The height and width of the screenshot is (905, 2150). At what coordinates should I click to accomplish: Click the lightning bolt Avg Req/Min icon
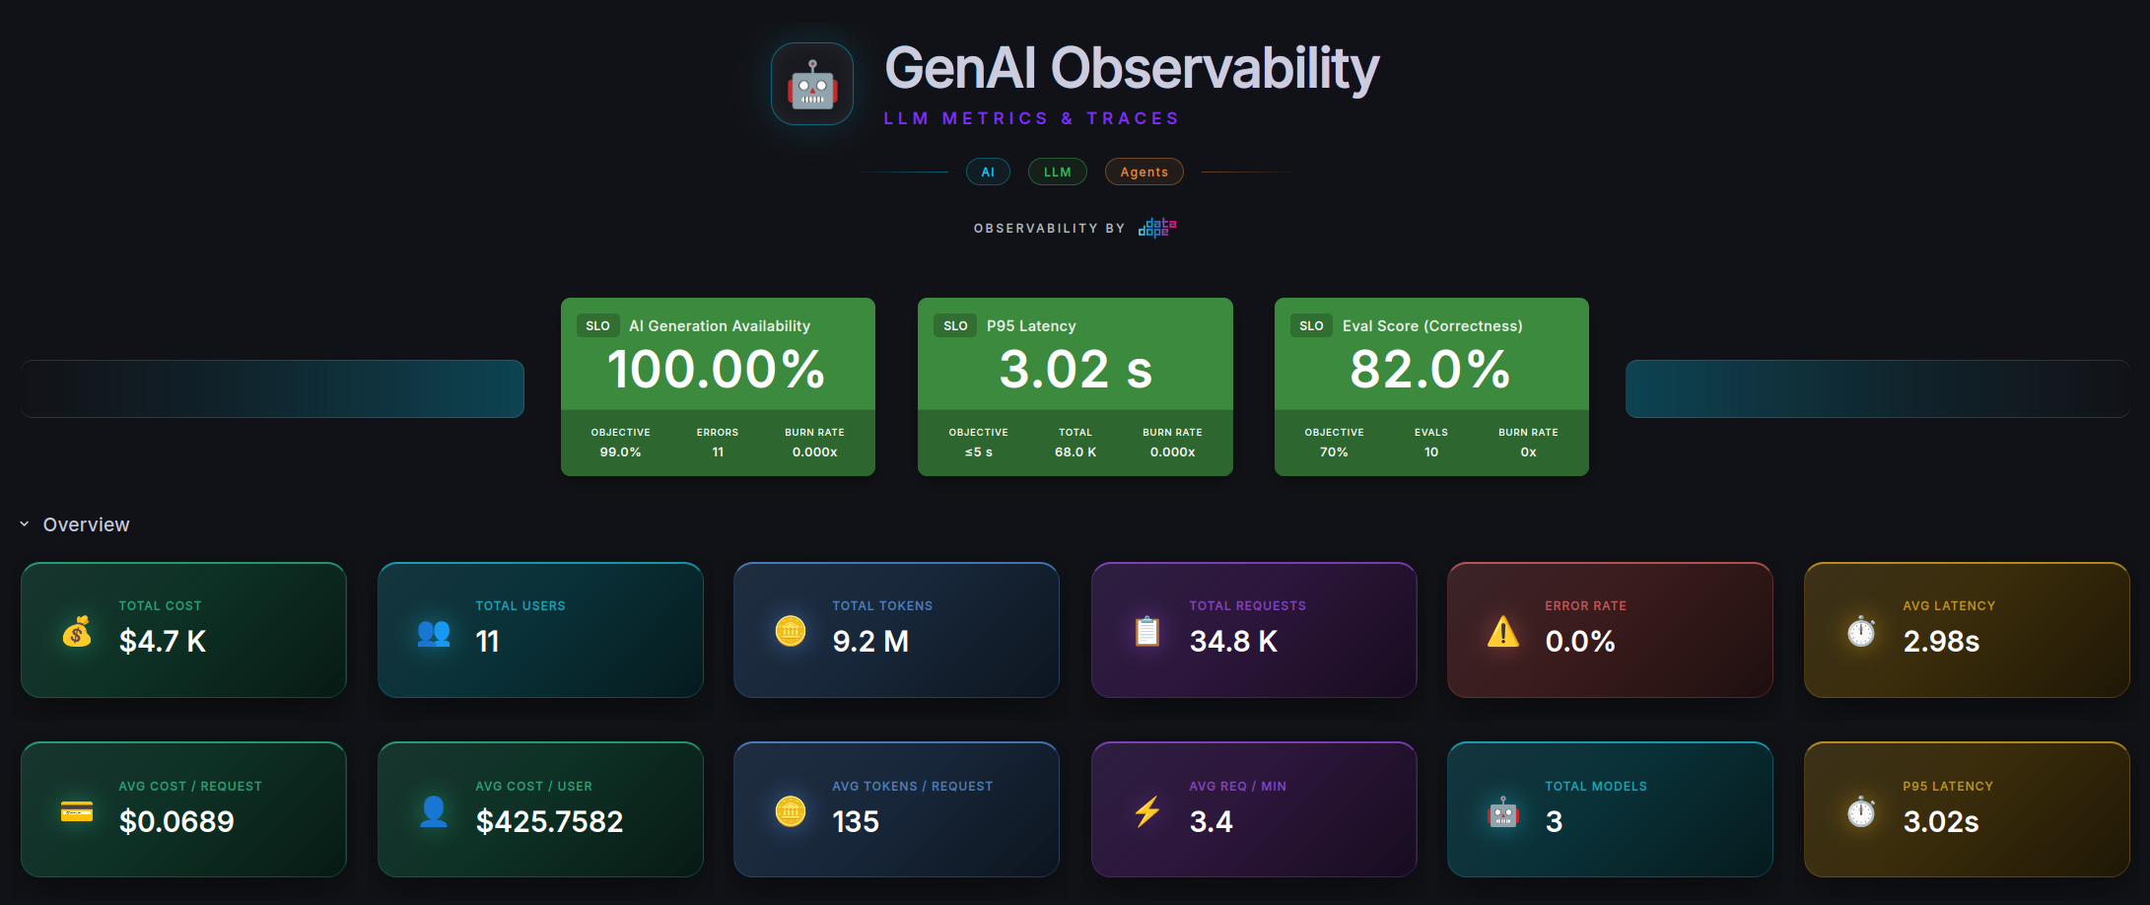[1146, 812]
